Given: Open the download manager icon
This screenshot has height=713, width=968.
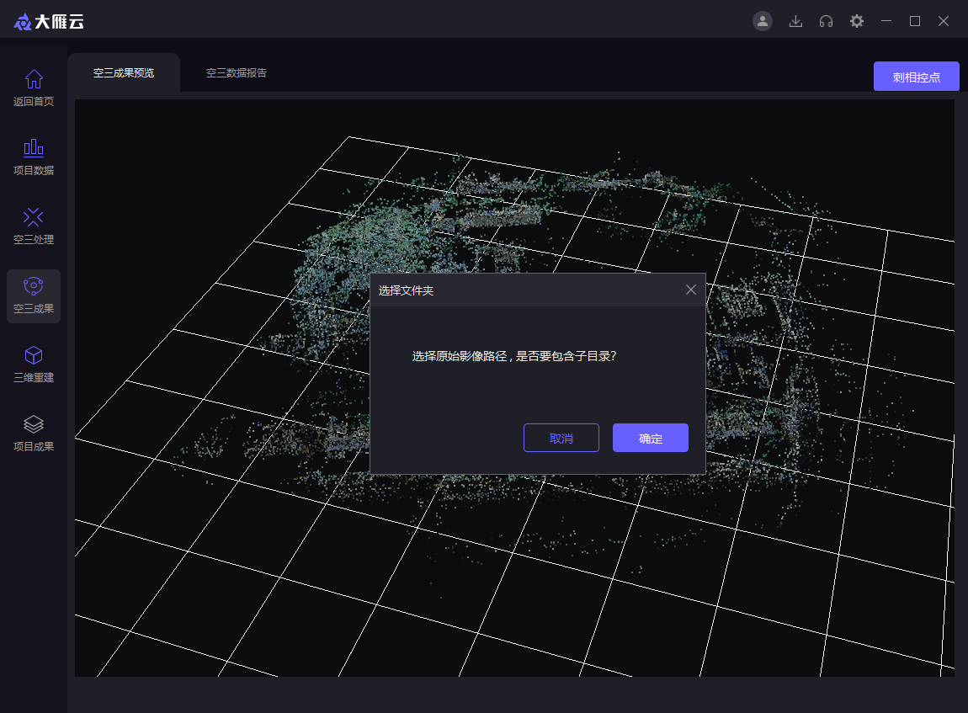Looking at the screenshot, I should 795,22.
